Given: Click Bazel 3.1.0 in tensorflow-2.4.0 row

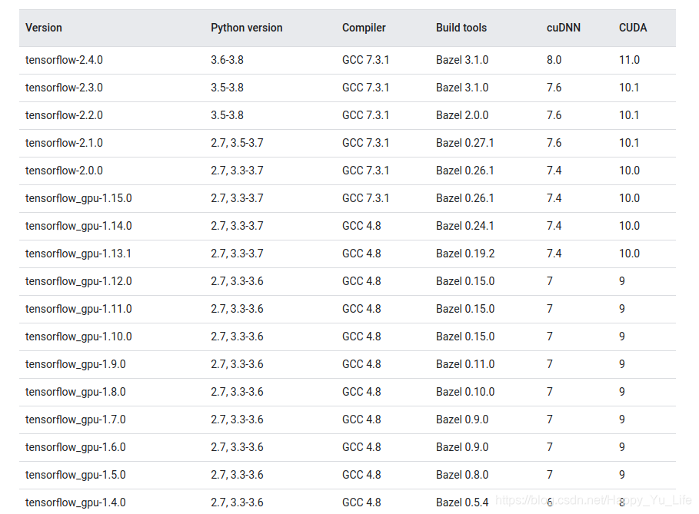Looking at the screenshot, I should tap(462, 60).
